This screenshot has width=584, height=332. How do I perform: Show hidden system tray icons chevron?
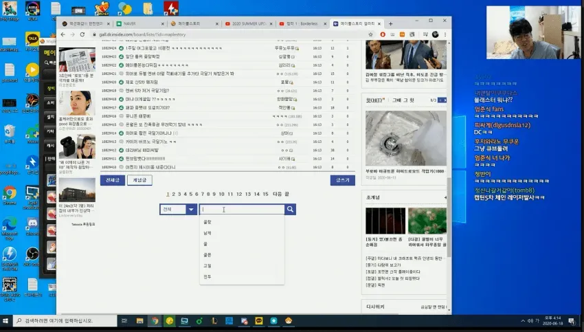click(x=523, y=321)
